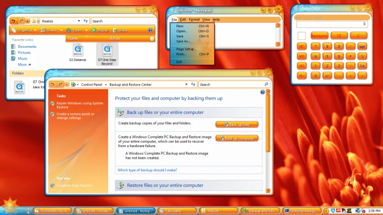Open the Format menu in Notepad
The height and width of the screenshot is (215, 383).
tap(194, 20)
